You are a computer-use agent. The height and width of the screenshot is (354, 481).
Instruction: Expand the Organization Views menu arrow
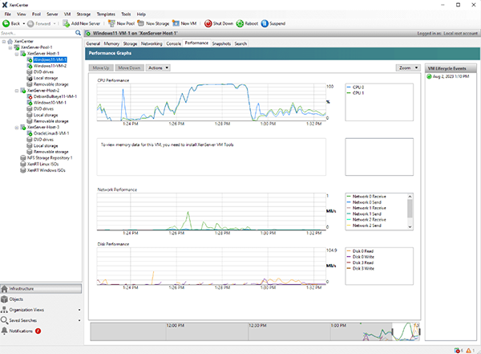coord(79,309)
